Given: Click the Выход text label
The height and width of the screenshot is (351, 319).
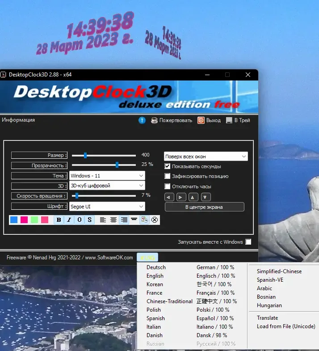Looking at the screenshot, I should (214, 120).
